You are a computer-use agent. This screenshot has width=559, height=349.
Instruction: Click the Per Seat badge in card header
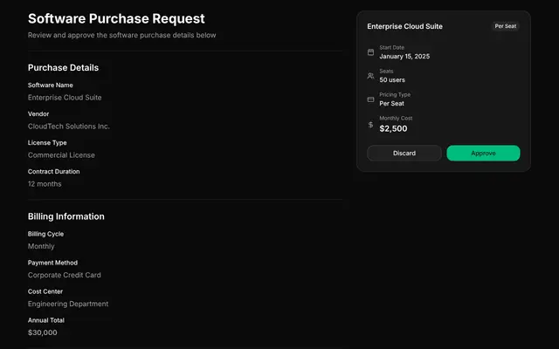(x=505, y=26)
